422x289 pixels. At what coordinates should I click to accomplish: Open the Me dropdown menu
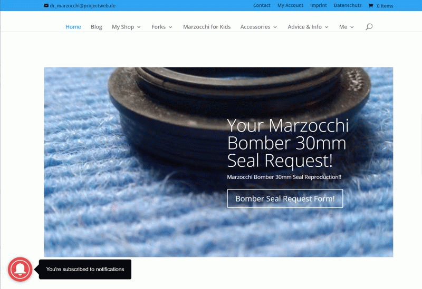[346, 27]
